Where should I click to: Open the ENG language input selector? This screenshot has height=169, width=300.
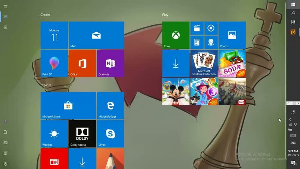(293, 143)
